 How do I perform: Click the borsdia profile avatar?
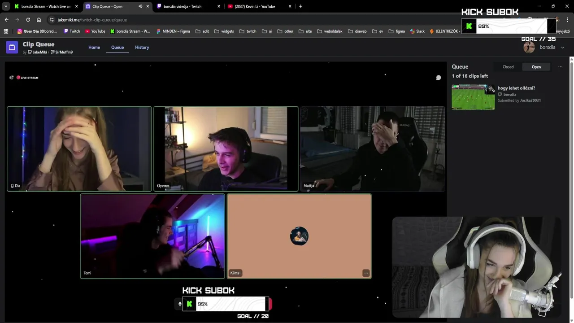coord(529,47)
